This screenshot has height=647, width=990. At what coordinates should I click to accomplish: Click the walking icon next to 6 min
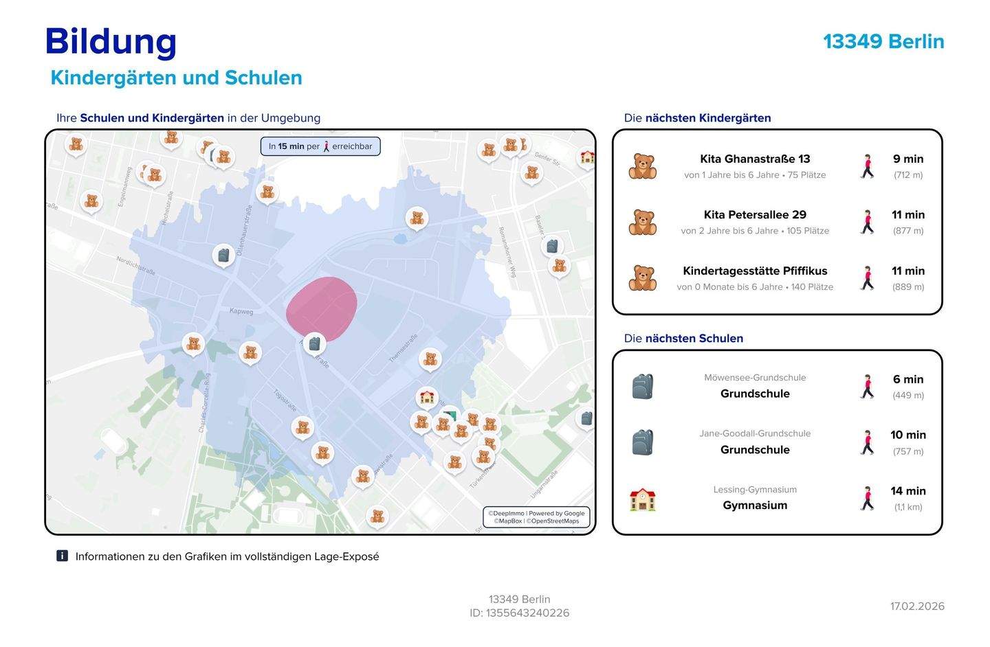coord(868,387)
